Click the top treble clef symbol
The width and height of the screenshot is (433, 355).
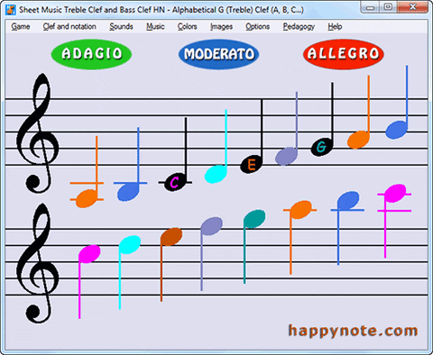coord(38,133)
